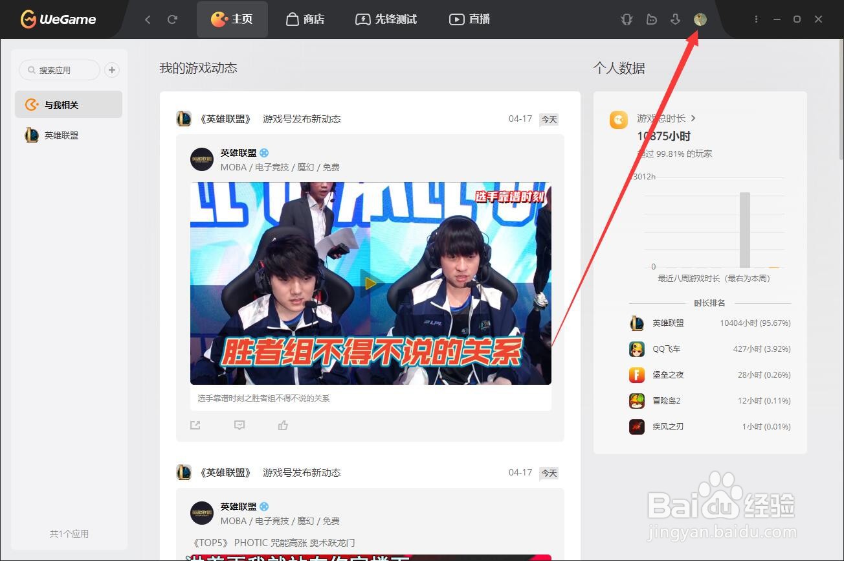The height and width of the screenshot is (561, 844).
Task: Open the 英雄联盟 avatar in second post
Action: (202, 513)
